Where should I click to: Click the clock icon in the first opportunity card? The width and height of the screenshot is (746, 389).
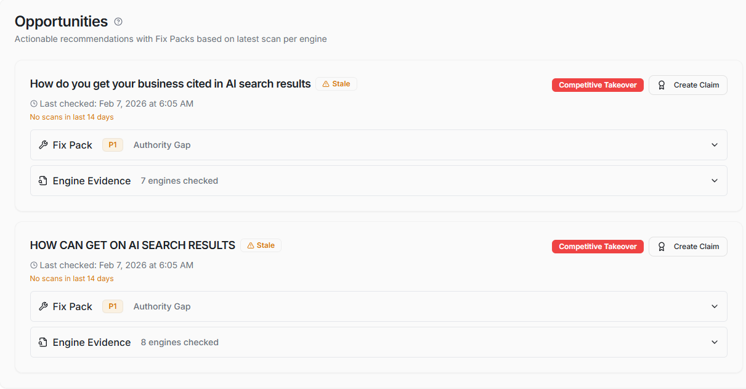(x=34, y=104)
